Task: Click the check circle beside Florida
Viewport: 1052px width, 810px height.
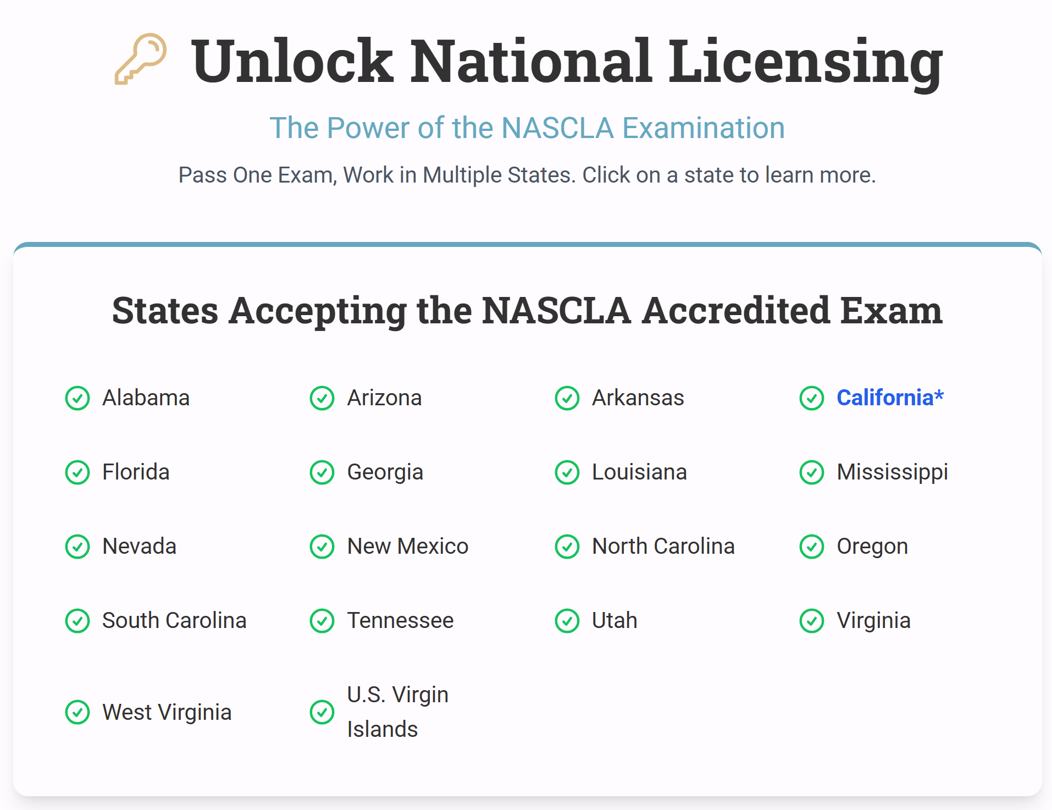Action: pos(77,472)
